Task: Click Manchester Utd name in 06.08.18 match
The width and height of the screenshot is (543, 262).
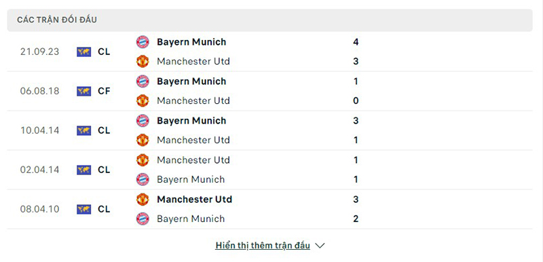Action: click(x=193, y=100)
